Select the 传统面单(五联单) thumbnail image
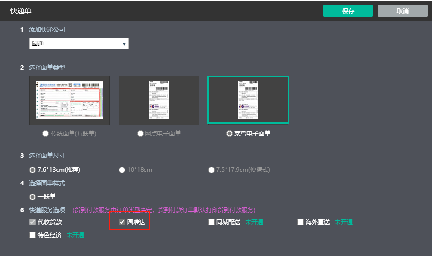Image resolution: width=432 pixels, height=257 pixels. pos(70,100)
